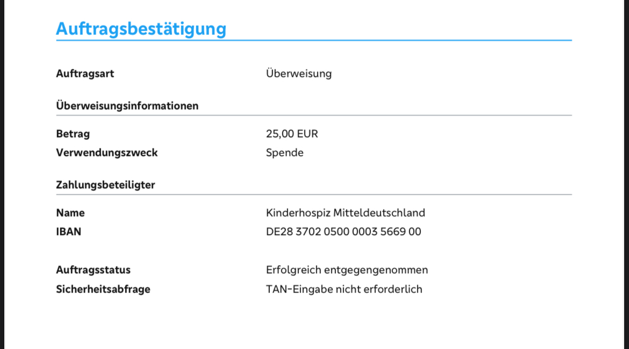Select the Sicherheitsabfrage label
629x349 pixels.
[103, 289]
